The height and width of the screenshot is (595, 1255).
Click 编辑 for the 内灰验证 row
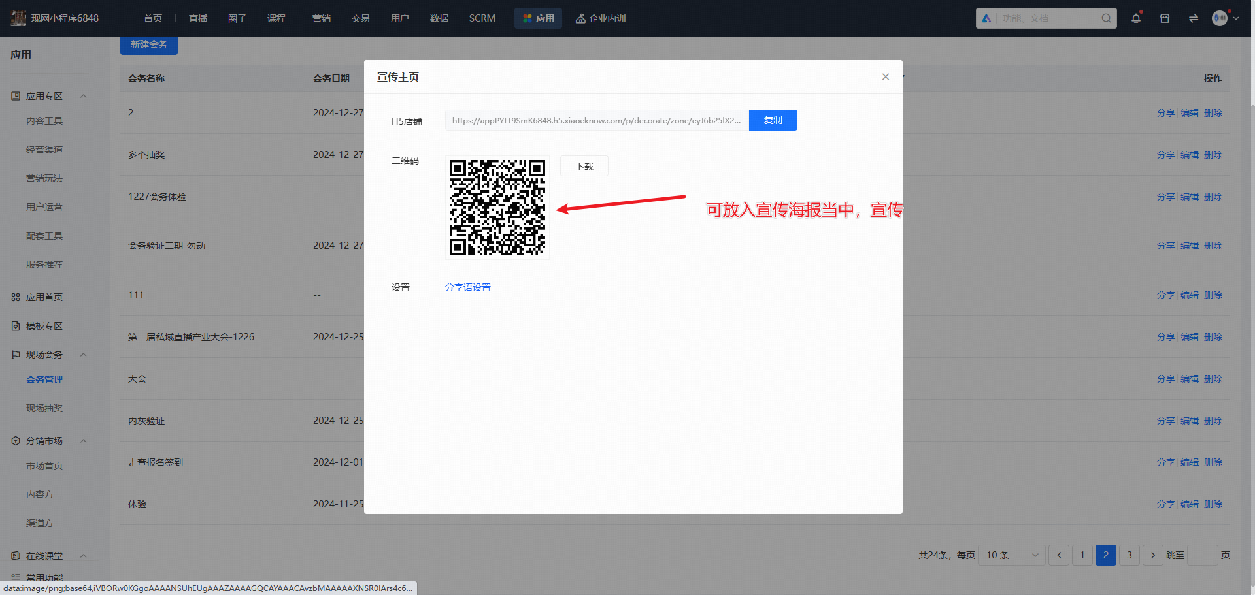click(x=1190, y=421)
